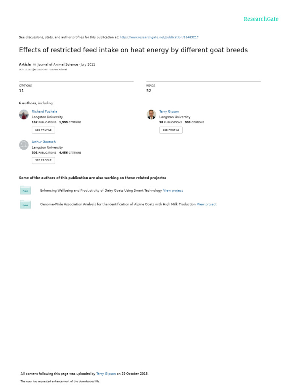
Task: Open Terry Gipson's author name link under authors
Action: tap(169, 111)
